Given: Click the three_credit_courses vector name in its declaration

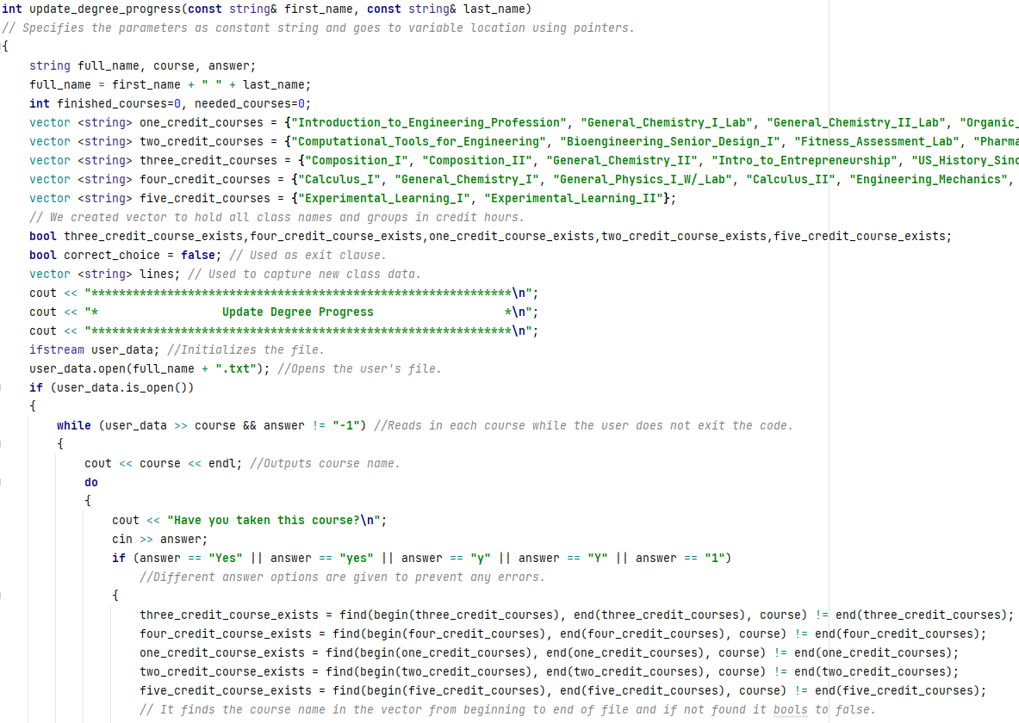Looking at the screenshot, I should pos(208,160).
